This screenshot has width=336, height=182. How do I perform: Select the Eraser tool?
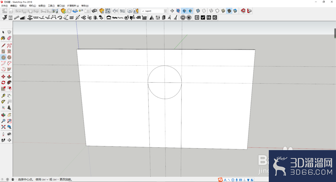(x=9, y=38)
